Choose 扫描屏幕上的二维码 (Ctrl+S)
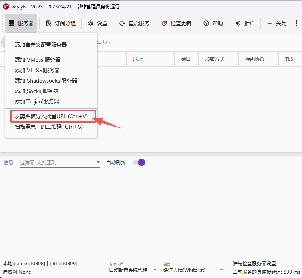This screenshot has height=278, width=302. [x=51, y=127]
